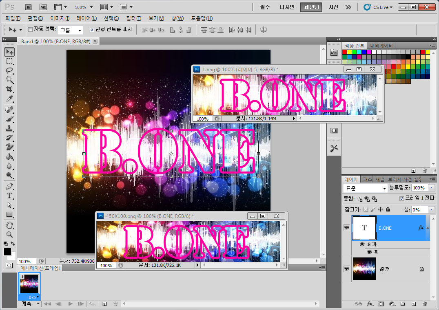Open the 불투명도 opacity slider arrow

point(431,188)
